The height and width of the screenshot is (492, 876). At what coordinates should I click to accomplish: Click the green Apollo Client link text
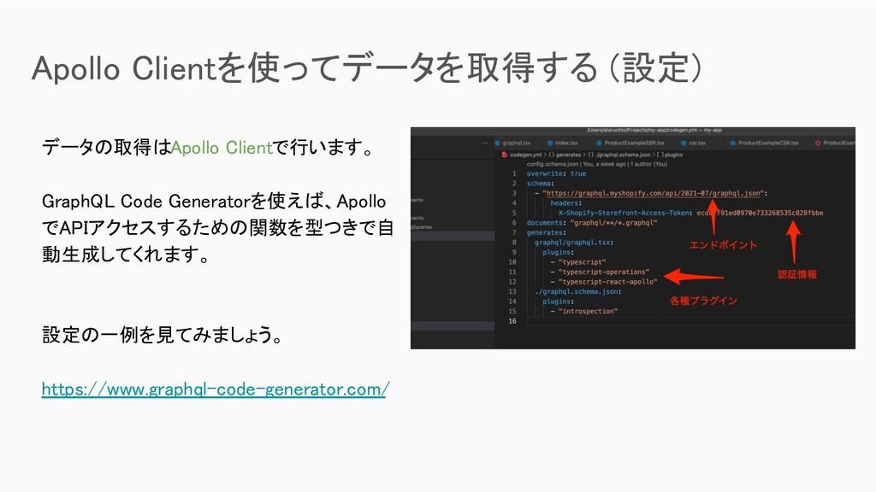(x=222, y=148)
